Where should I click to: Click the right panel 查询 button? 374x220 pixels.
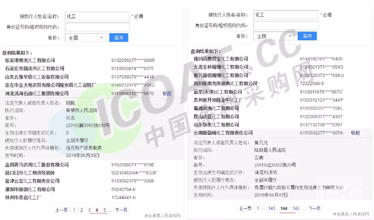[307, 36]
